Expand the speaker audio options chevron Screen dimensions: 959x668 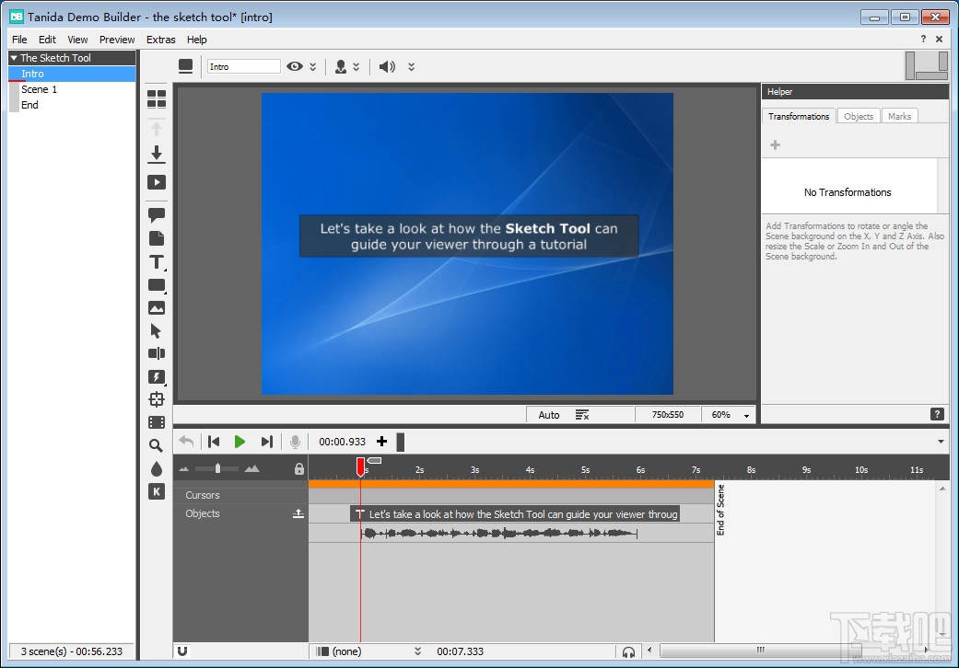(411, 66)
